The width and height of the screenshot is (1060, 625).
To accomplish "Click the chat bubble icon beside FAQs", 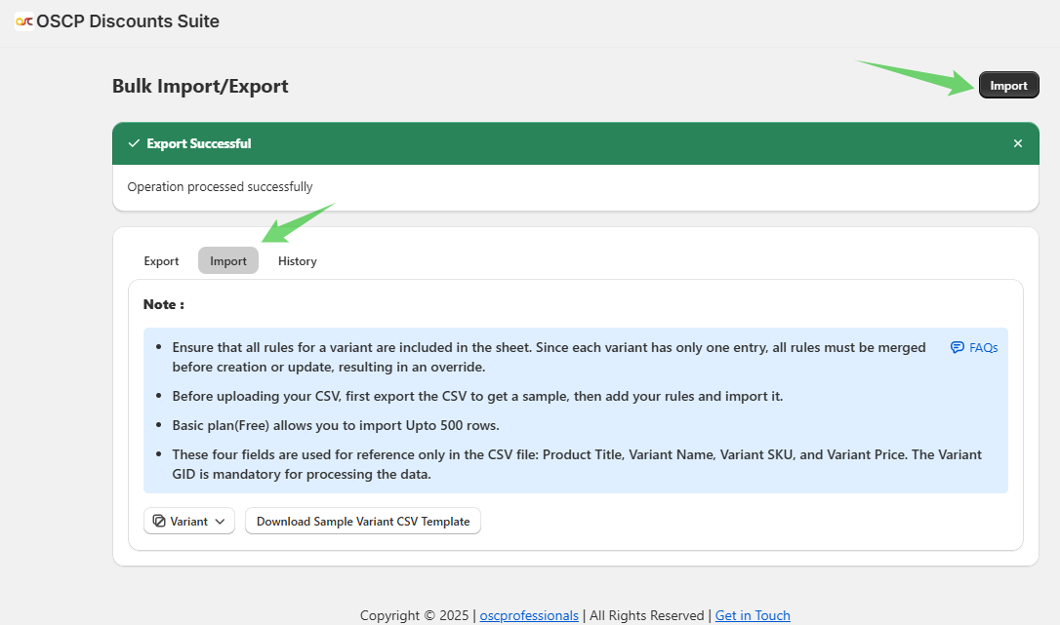I will [x=956, y=347].
